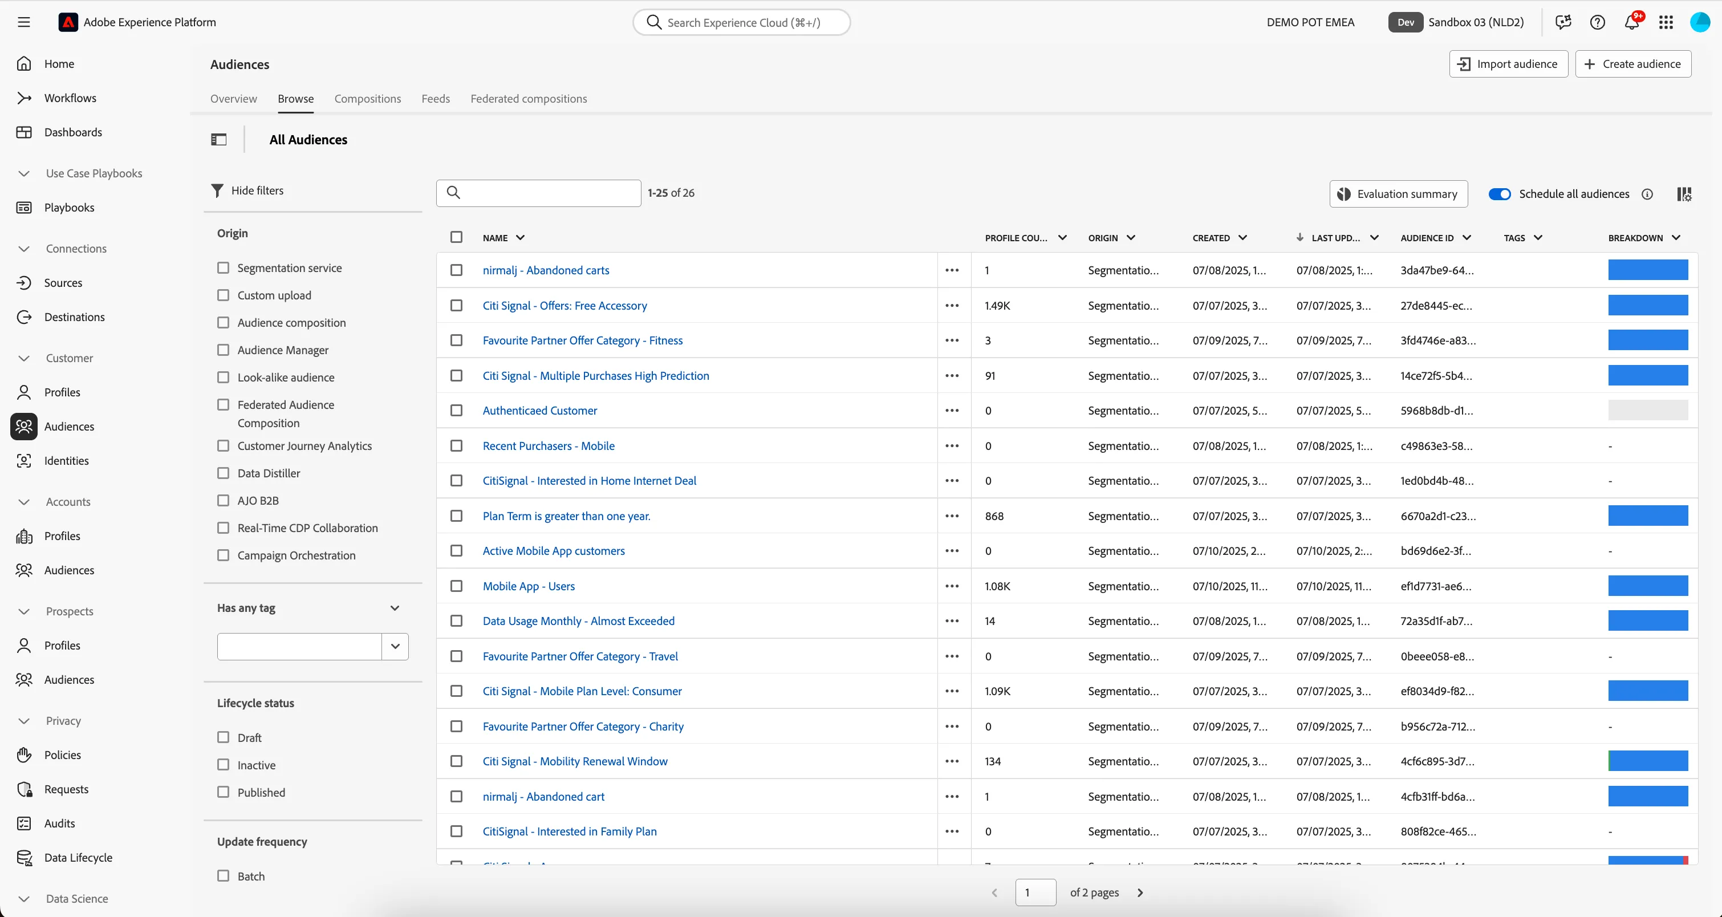Viewport: 1722px width, 917px height.
Task: Go to Destinations in the sidebar
Action: pos(74,317)
